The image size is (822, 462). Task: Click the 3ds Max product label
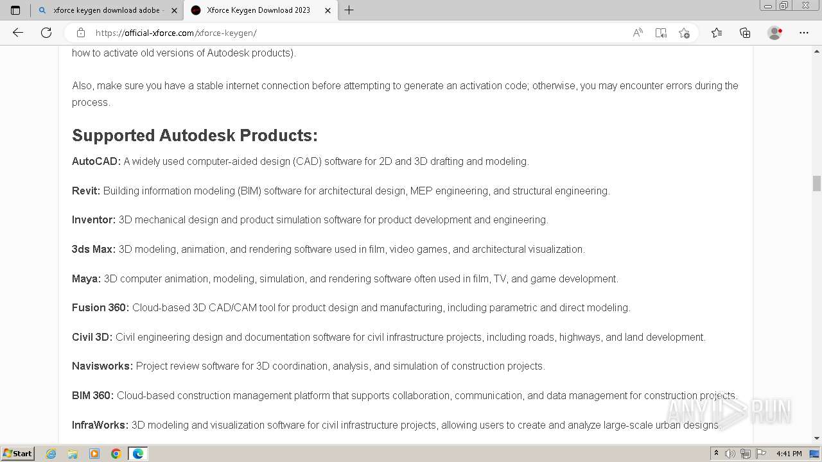click(94, 249)
